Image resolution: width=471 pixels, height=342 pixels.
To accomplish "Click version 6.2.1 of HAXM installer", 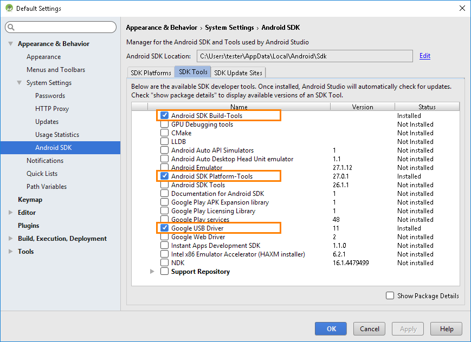I will pyautogui.click(x=339, y=254).
